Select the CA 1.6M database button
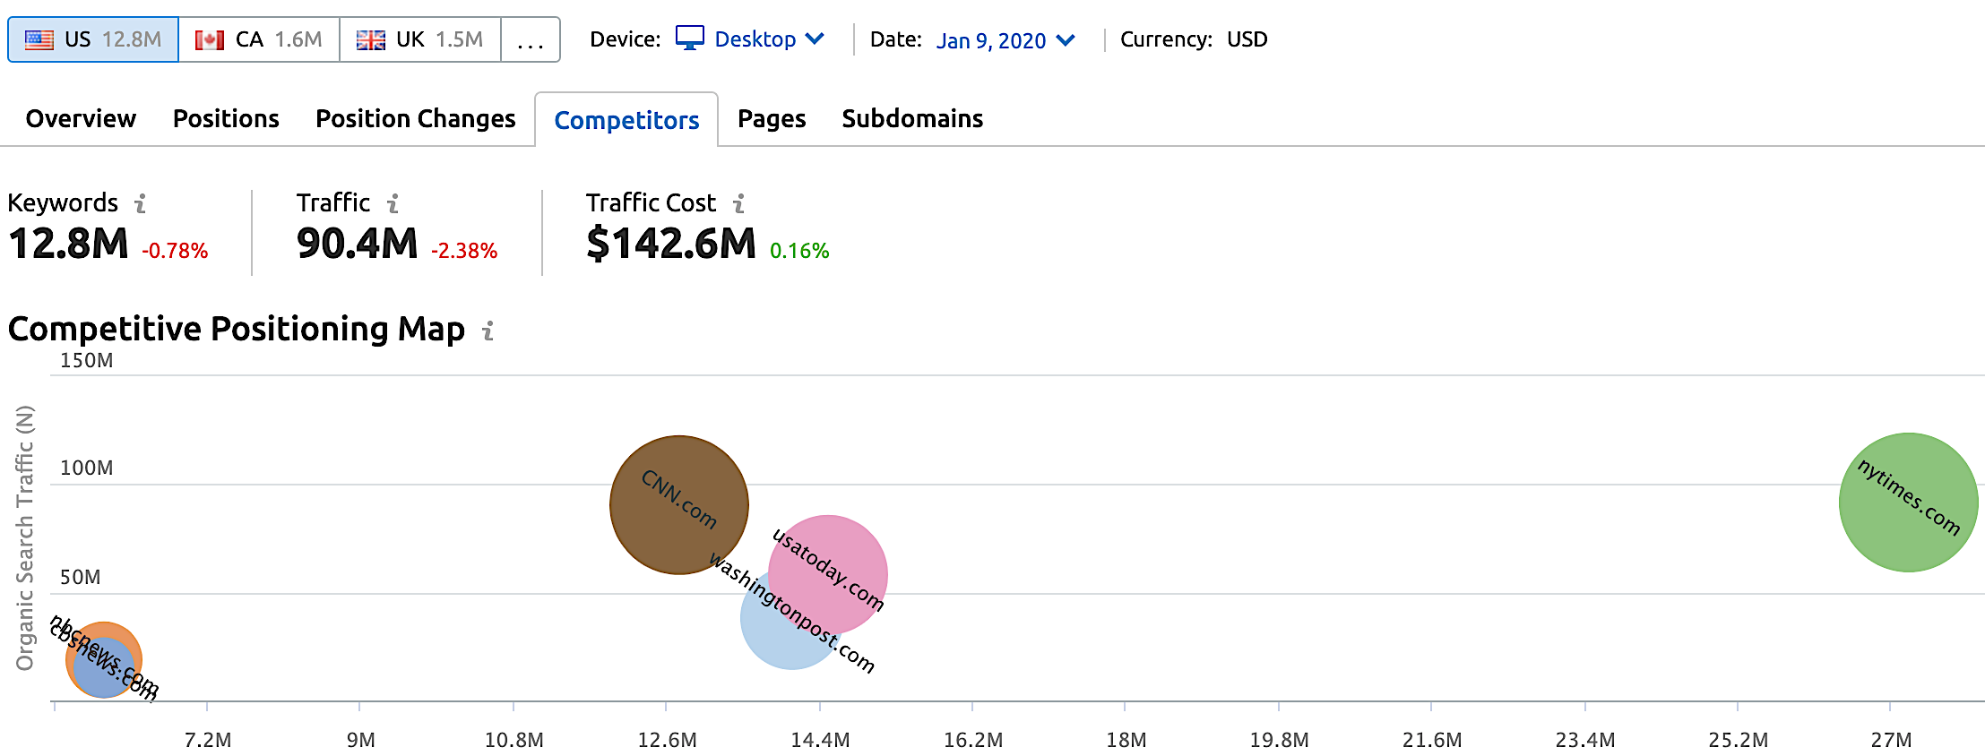Screen dimensions: 1985x756 coord(259,39)
